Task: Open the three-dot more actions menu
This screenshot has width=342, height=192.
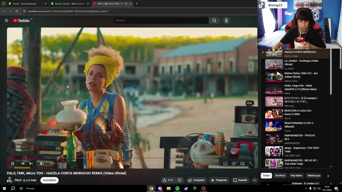Action: click(x=255, y=180)
